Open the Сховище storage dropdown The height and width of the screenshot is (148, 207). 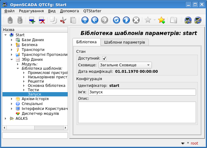click(x=125, y=65)
